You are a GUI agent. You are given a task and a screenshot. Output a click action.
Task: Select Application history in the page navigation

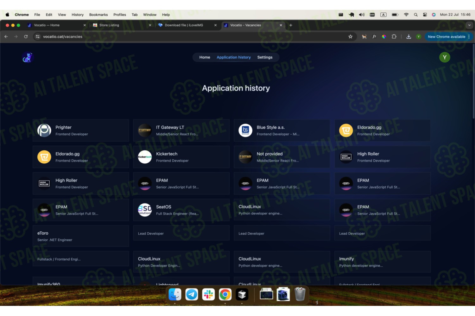click(x=234, y=57)
